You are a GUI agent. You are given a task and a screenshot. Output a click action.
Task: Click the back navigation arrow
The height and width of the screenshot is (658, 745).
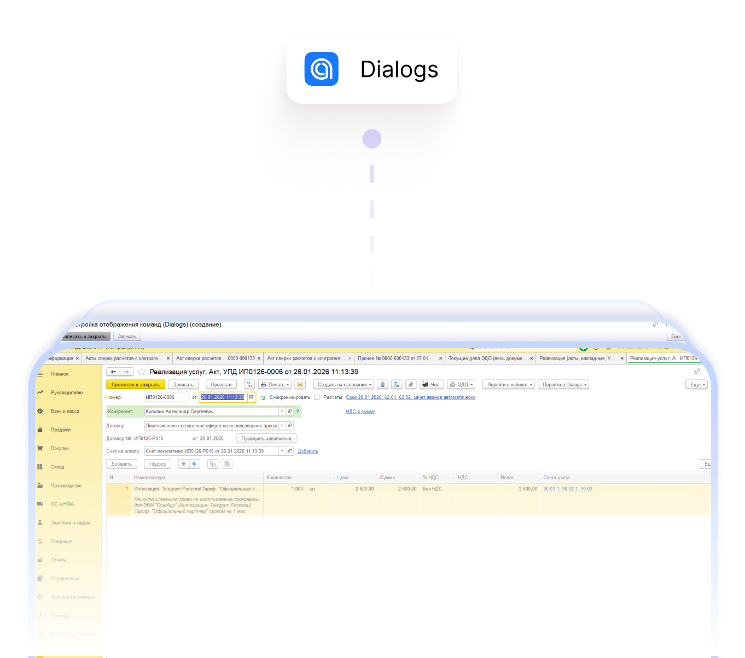pos(113,372)
